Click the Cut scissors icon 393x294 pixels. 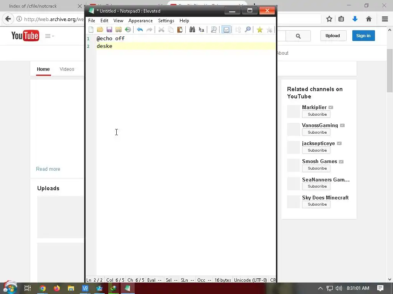(161, 29)
